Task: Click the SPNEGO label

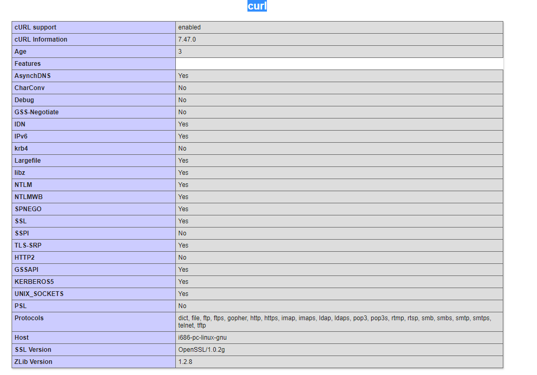Action: [x=28, y=209]
